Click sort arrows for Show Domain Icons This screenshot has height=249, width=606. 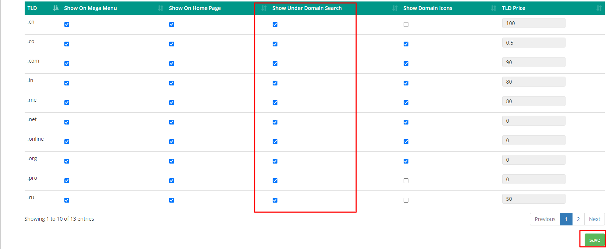pyautogui.click(x=493, y=8)
